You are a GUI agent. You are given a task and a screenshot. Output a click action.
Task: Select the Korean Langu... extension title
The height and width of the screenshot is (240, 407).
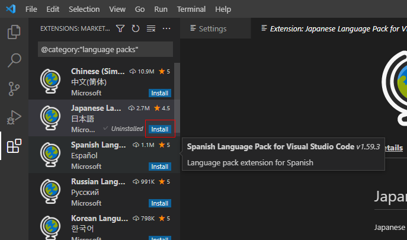tap(100, 218)
